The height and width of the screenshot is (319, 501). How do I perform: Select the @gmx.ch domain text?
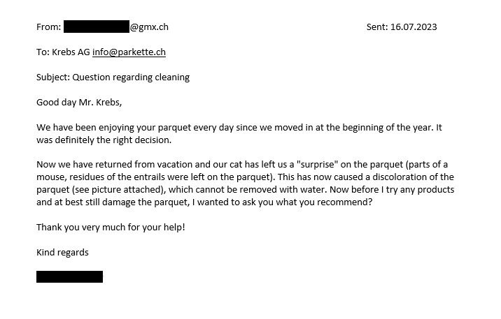pos(149,27)
